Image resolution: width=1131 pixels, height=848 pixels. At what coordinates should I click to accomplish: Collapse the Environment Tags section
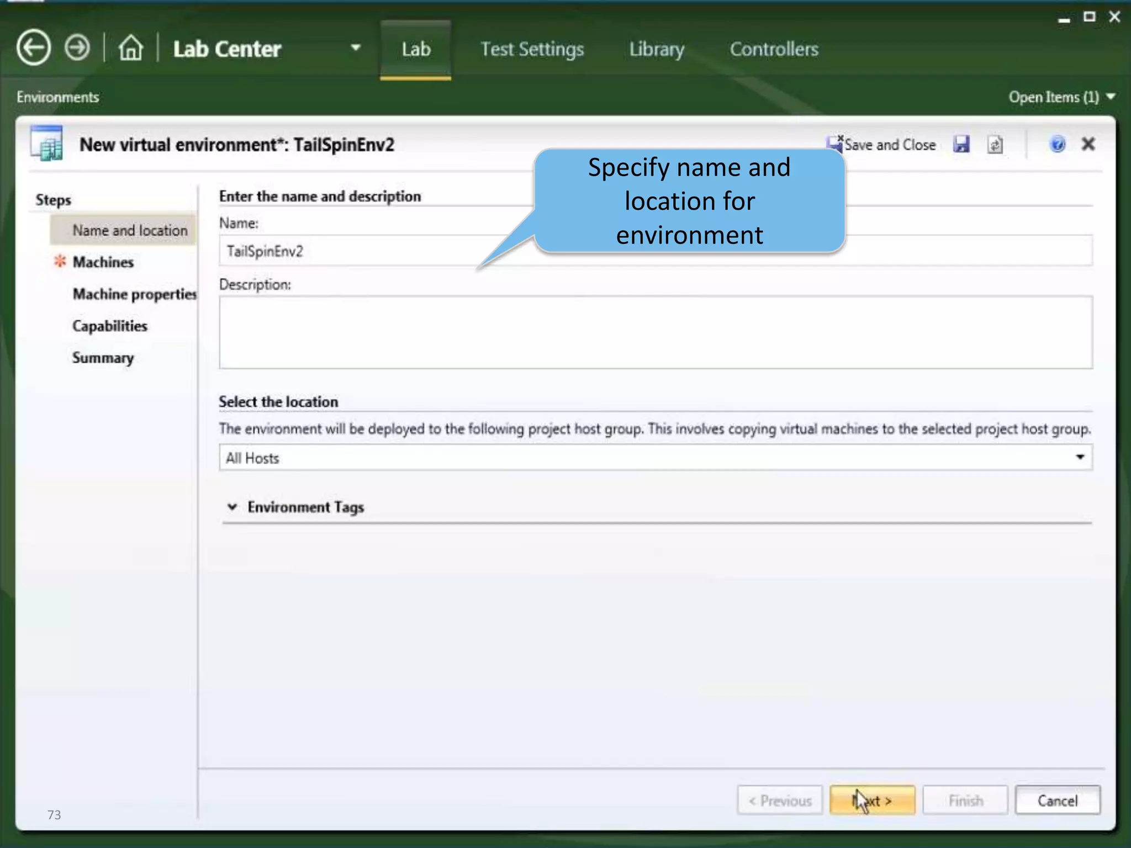[x=232, y=507]
